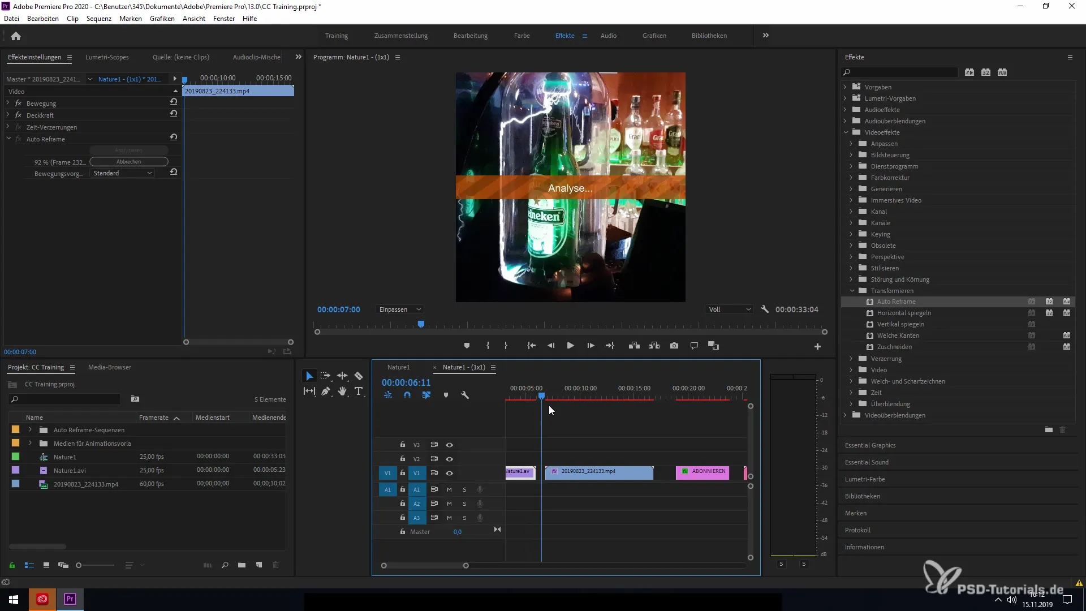Open the Lumetri-Scopes tab

tap(107, 57)
